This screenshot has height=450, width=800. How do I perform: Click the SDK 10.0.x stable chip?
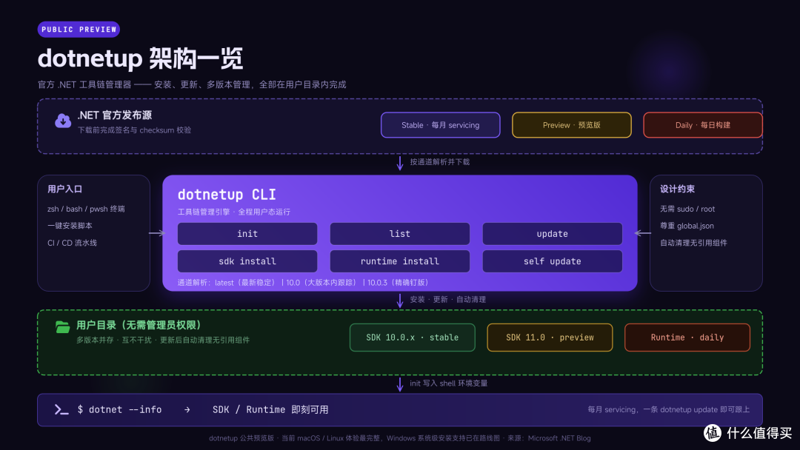pos(413,337)
